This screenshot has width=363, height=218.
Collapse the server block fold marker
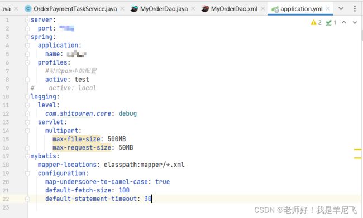[x=27, y=20]
